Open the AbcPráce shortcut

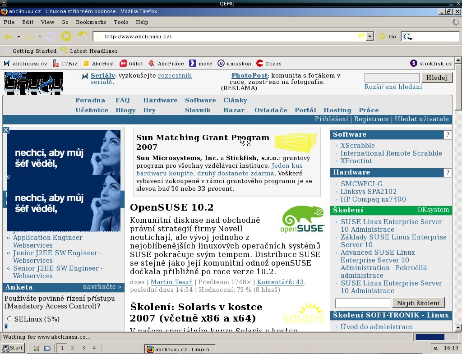click(166, 64)
